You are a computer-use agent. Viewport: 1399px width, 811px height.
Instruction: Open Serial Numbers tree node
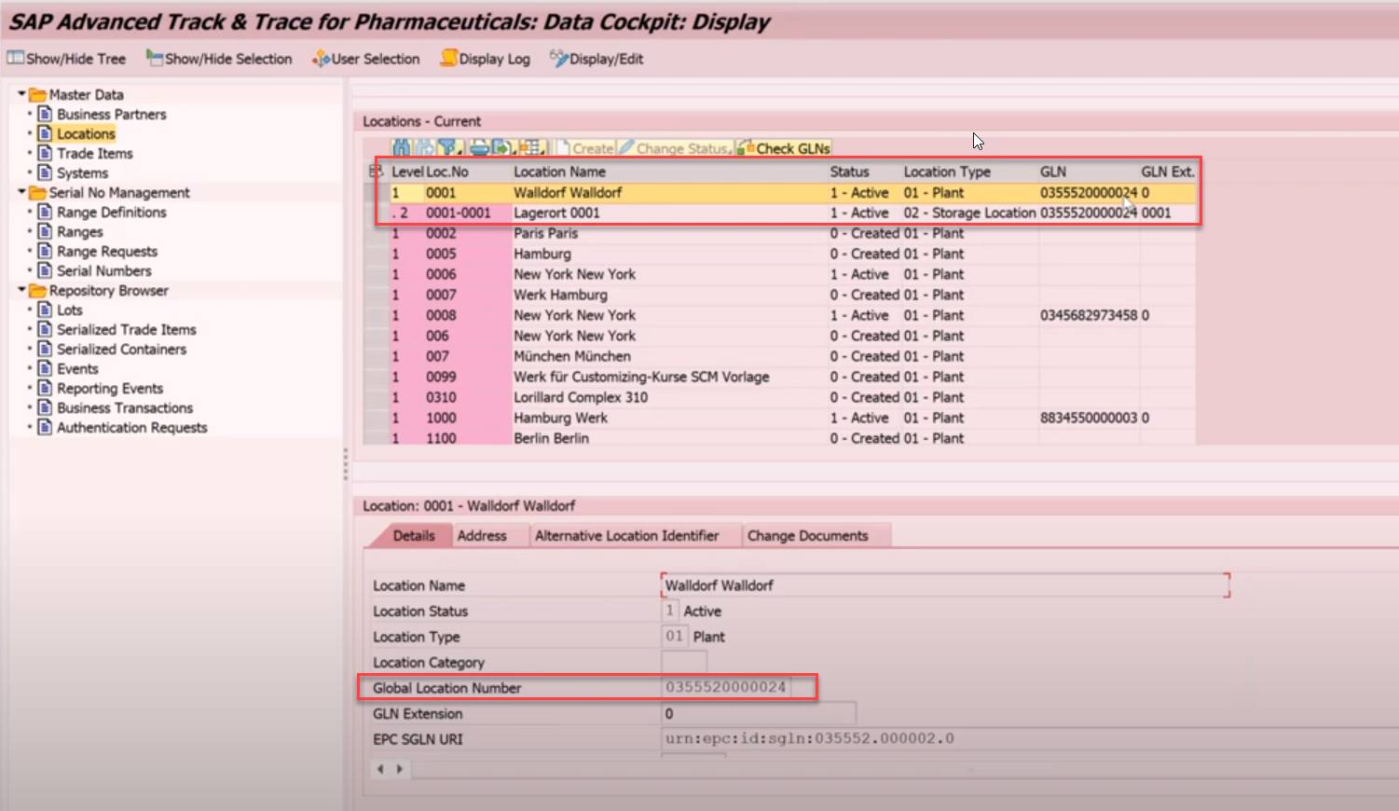[103, 270]
